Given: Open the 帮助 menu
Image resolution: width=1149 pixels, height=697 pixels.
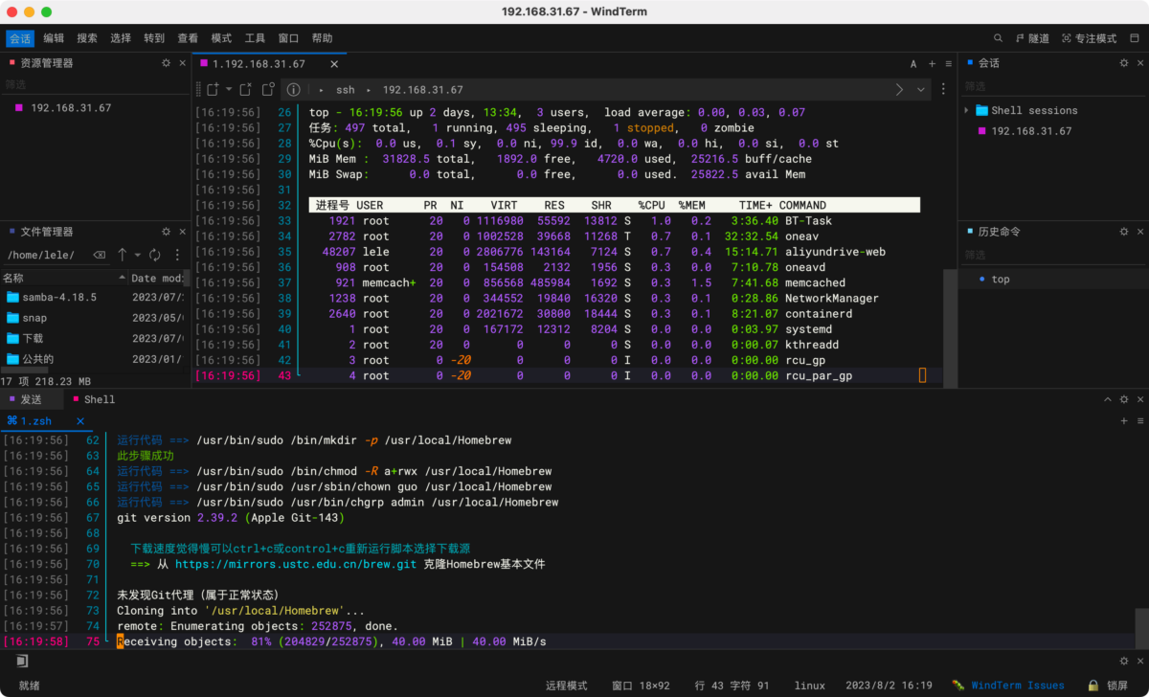Looking at the screenshot, I should coord(322,38).
